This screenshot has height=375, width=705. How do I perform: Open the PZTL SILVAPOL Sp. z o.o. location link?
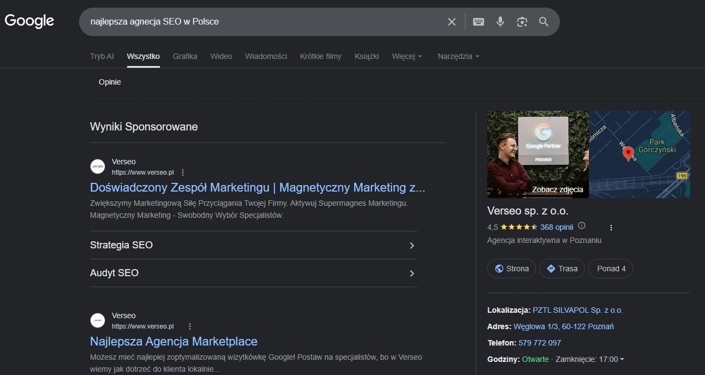577,310
